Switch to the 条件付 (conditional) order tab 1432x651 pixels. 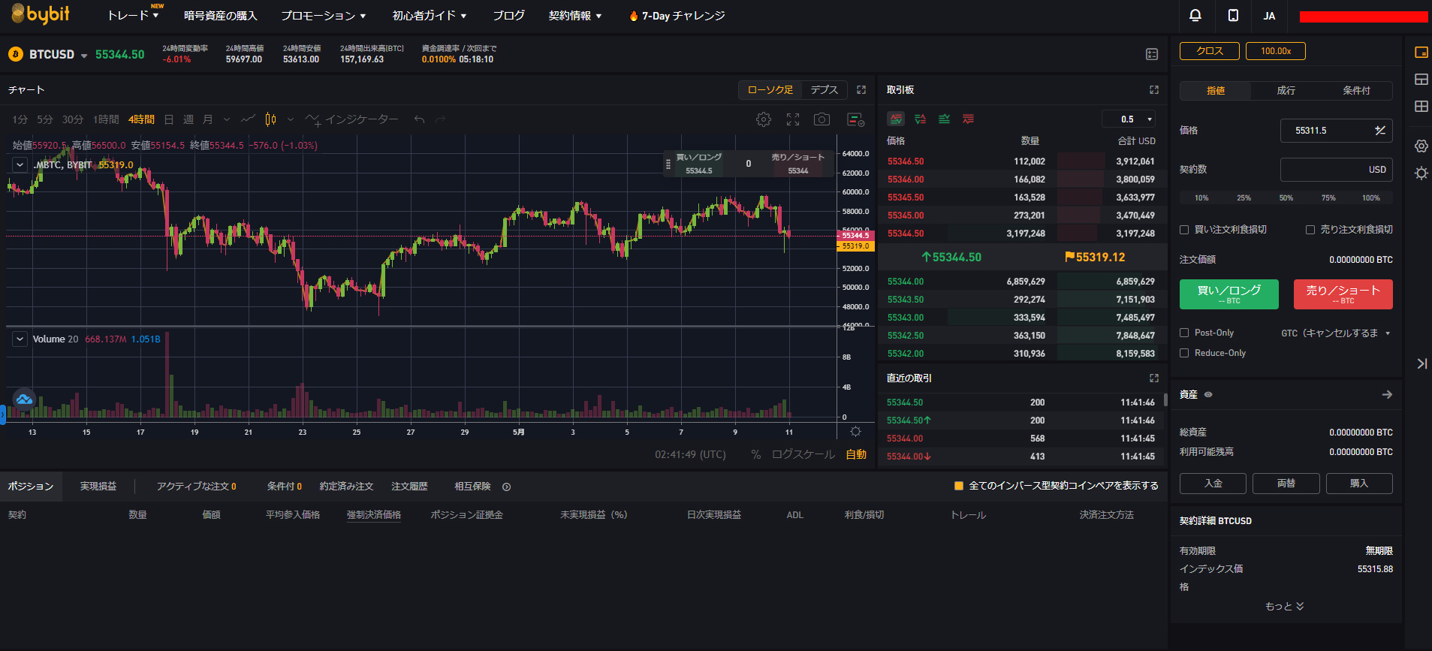[1357, 90]
